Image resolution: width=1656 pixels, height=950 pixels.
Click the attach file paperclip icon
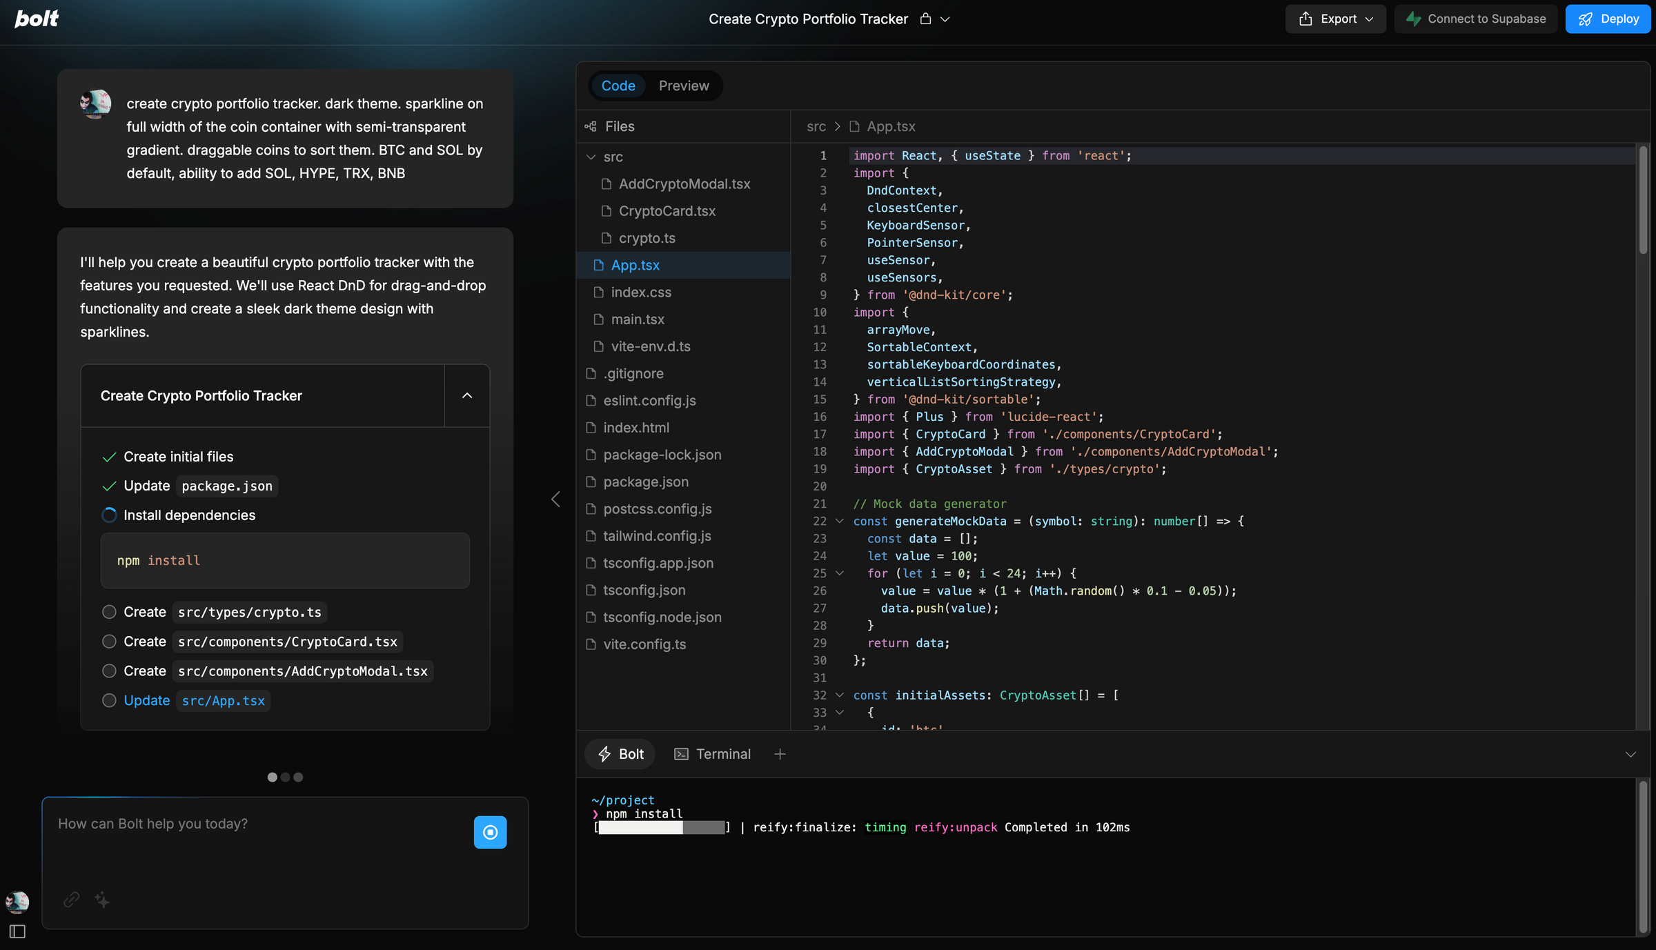pyautogui.click(x=72, y=900)
